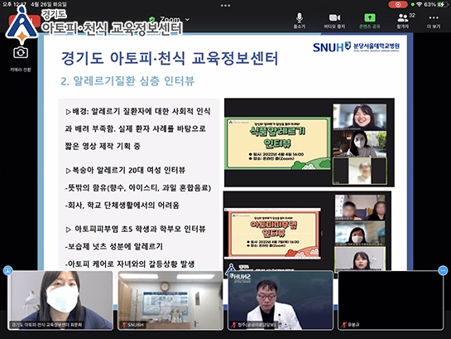Tap the line 회사, 학교 단체생활에서의 어려움
This screenshot has height=339, width=451.
pos(122,205)
